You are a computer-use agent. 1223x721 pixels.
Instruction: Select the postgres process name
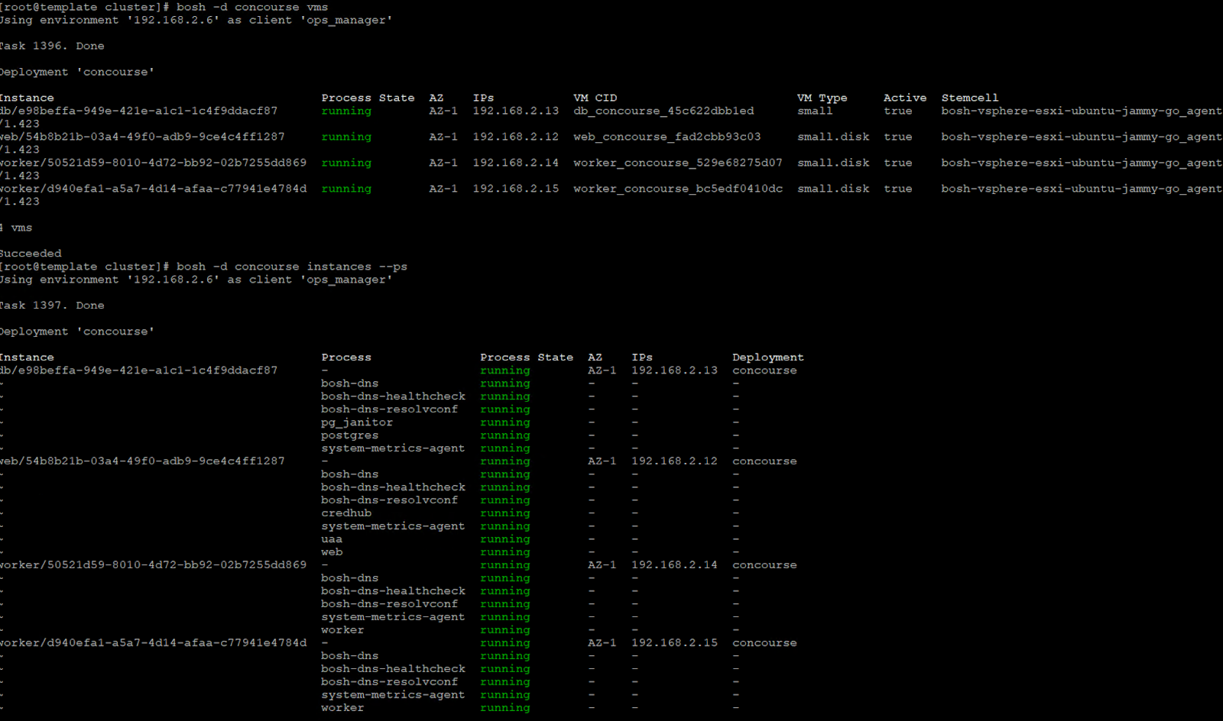tap(350, 435)
